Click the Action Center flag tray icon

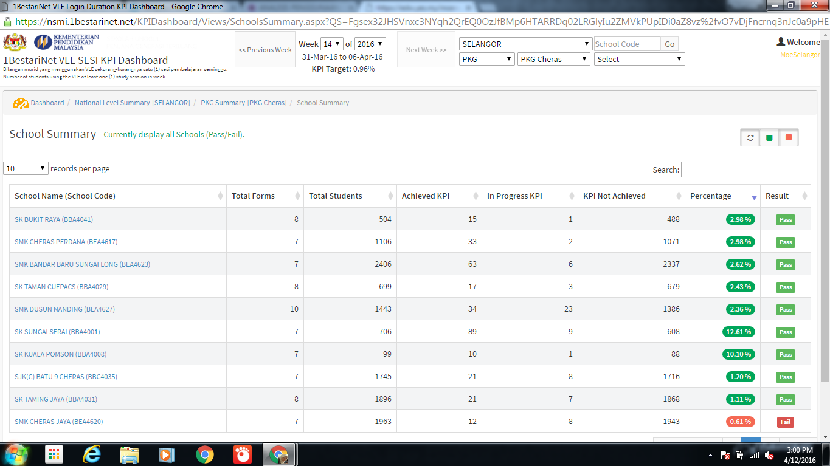(x=725, y=455)
